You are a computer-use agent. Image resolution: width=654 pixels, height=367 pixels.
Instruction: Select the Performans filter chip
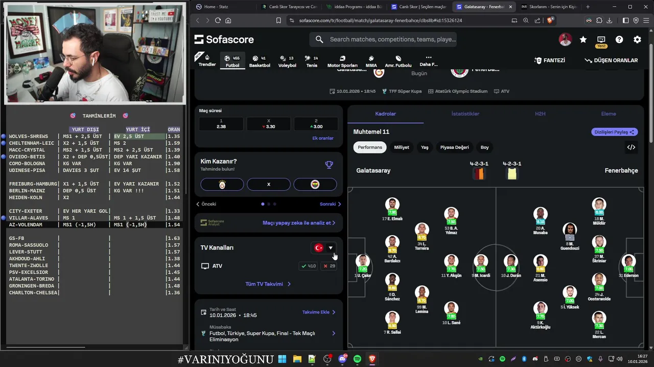tap(370, 147)
